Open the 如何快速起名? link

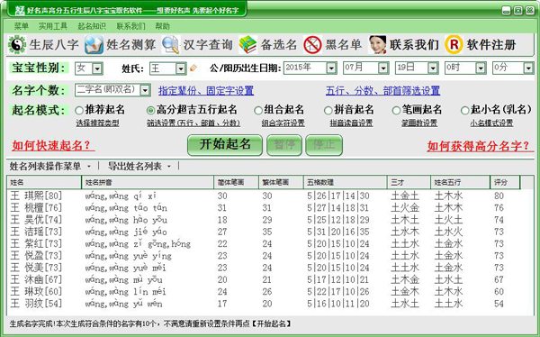click(x=53, y=146)
